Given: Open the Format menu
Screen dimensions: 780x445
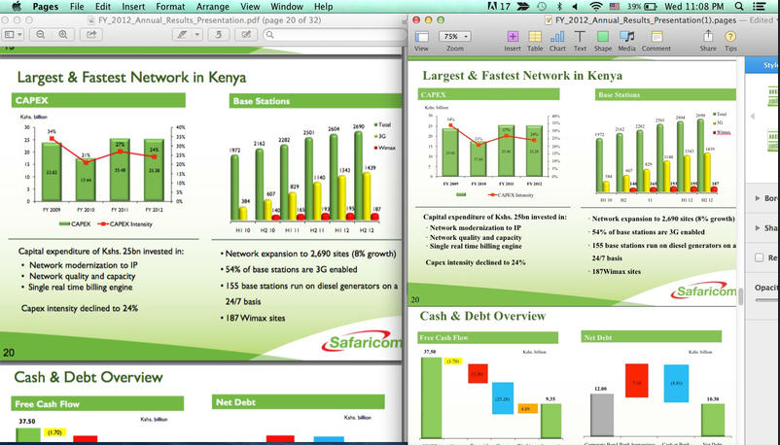Looking at the screenshot, I should click(170, 7).
